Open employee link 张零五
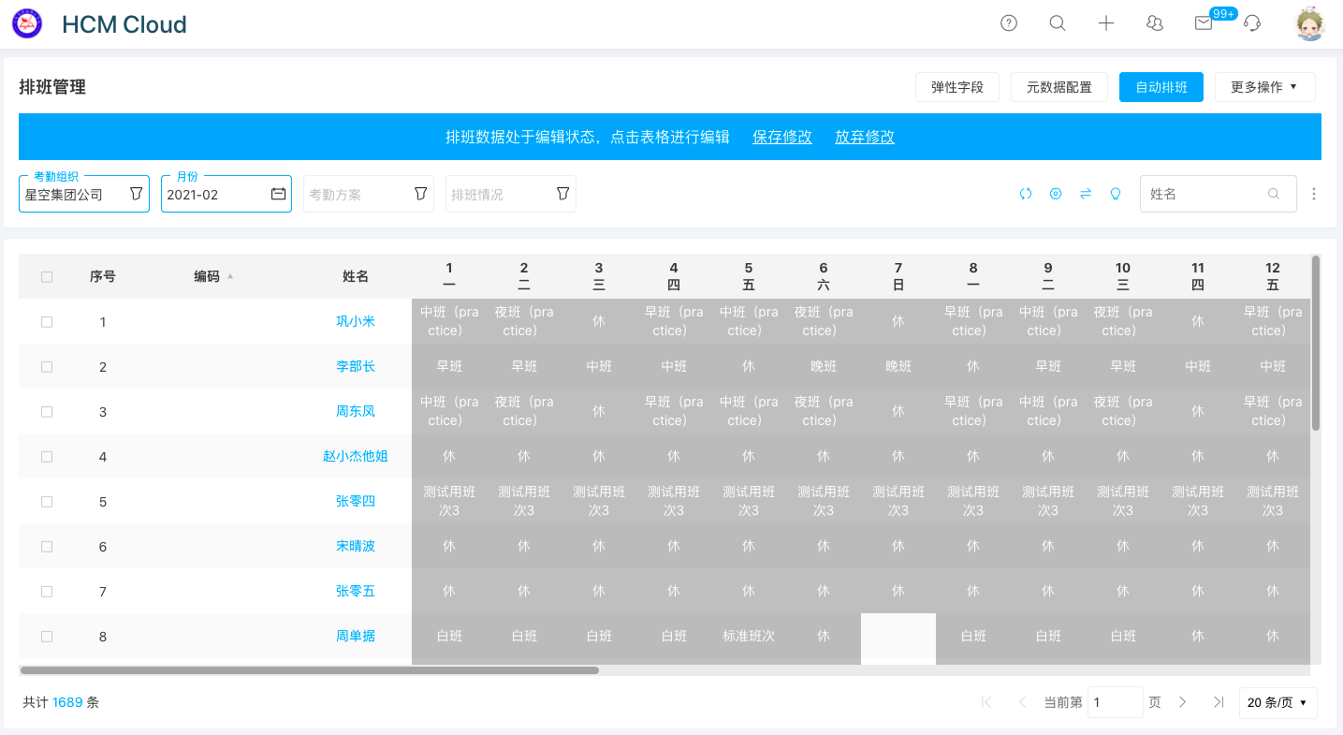Image resolution: width=1343 pixels, height=735 pixels. click(356, 591)
